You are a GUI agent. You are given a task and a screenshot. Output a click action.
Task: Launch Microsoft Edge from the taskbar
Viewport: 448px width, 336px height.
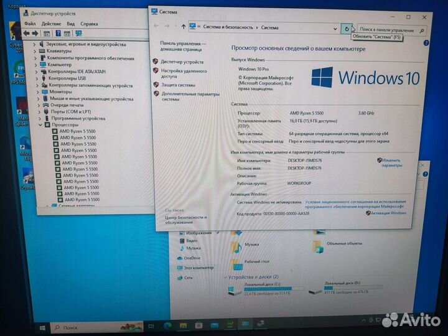coord(167,325)
